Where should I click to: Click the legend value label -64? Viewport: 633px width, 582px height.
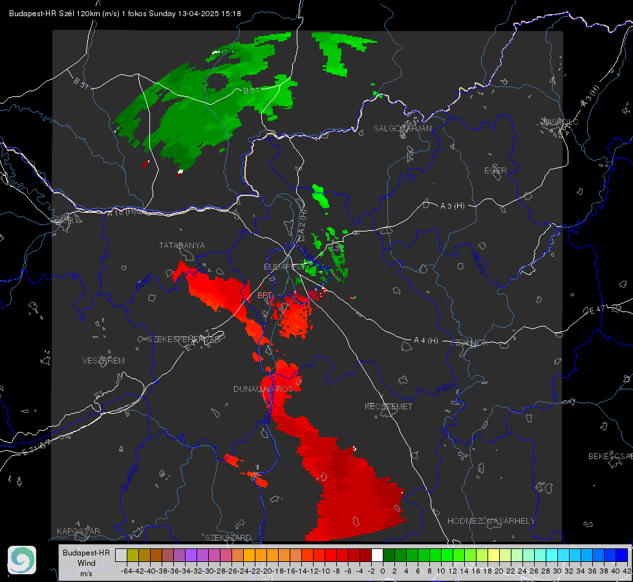[x=127, y=571]
